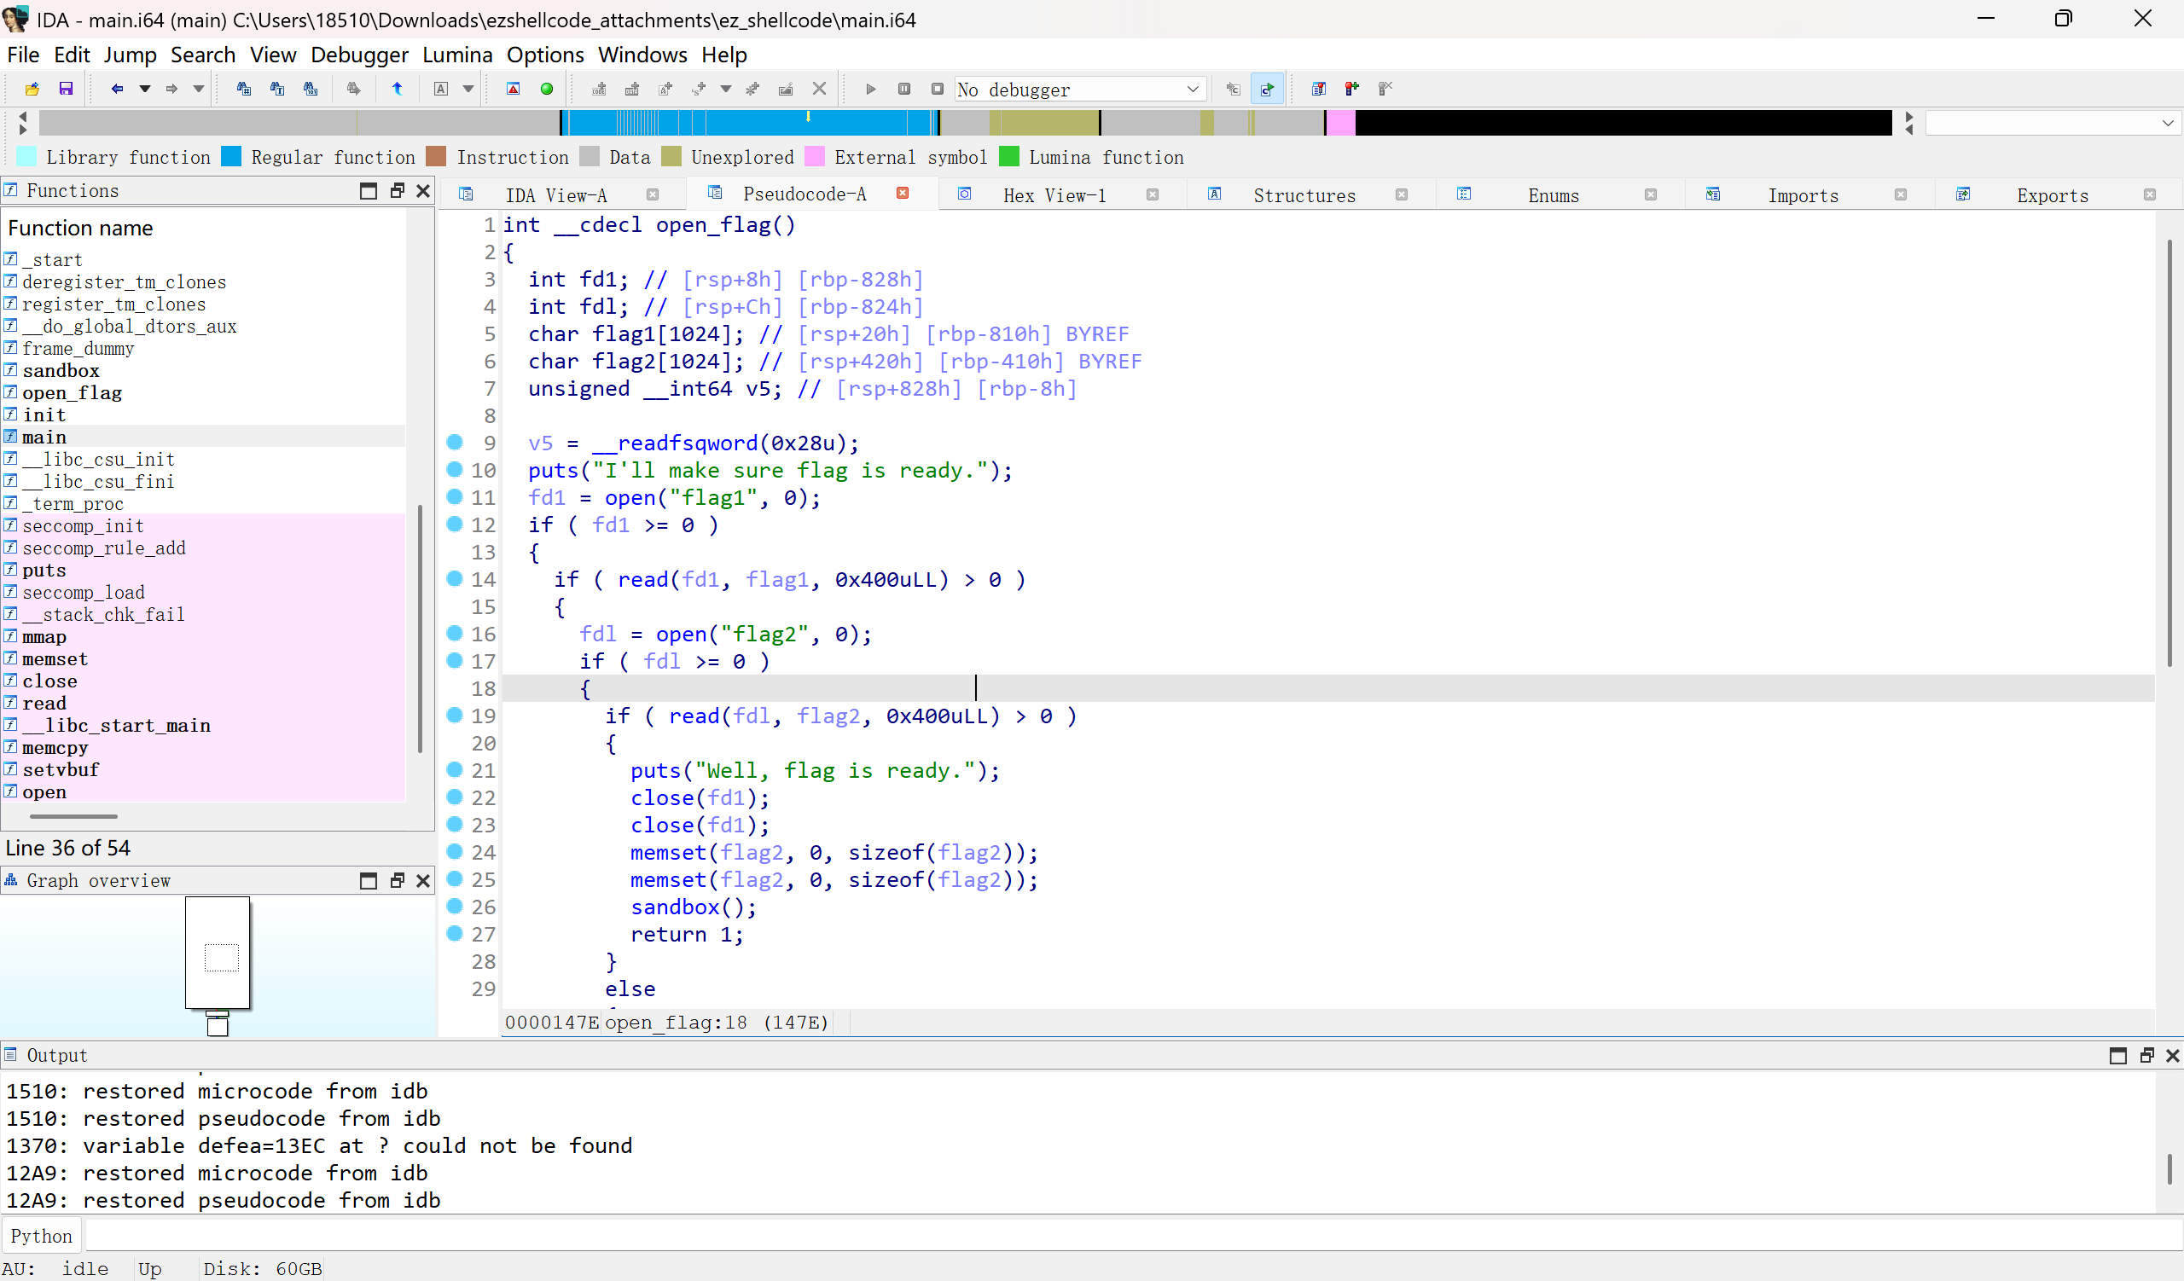Viewport: 2184px width, 1281px height.
Task: Click the blue up-arrow jump icon
Action: [x=397, y=89]
